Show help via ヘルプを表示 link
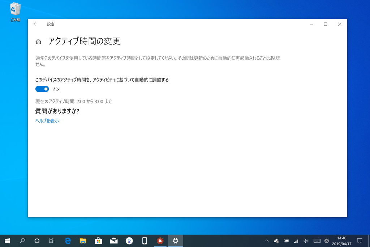Viewport: 370px width, 247px height. click(x=47, y=120)
